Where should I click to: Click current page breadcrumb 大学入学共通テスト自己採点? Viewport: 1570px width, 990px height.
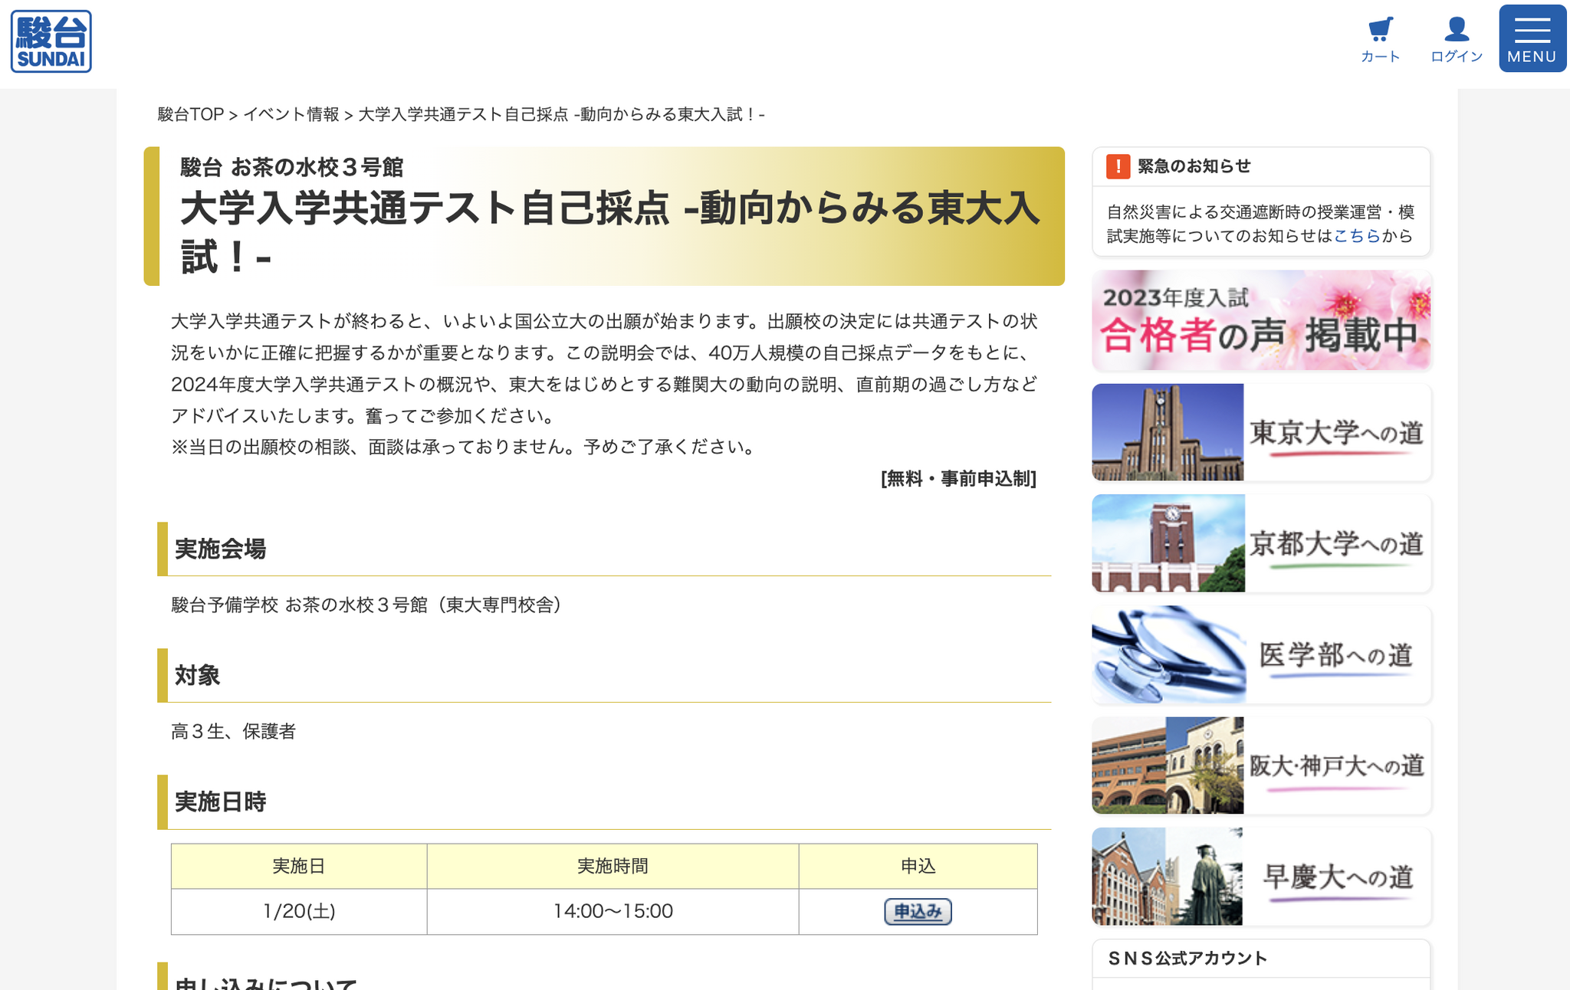coord(561,114)
